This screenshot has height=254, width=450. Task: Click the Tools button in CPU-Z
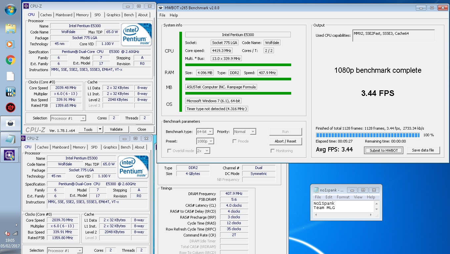click(88, 129)
